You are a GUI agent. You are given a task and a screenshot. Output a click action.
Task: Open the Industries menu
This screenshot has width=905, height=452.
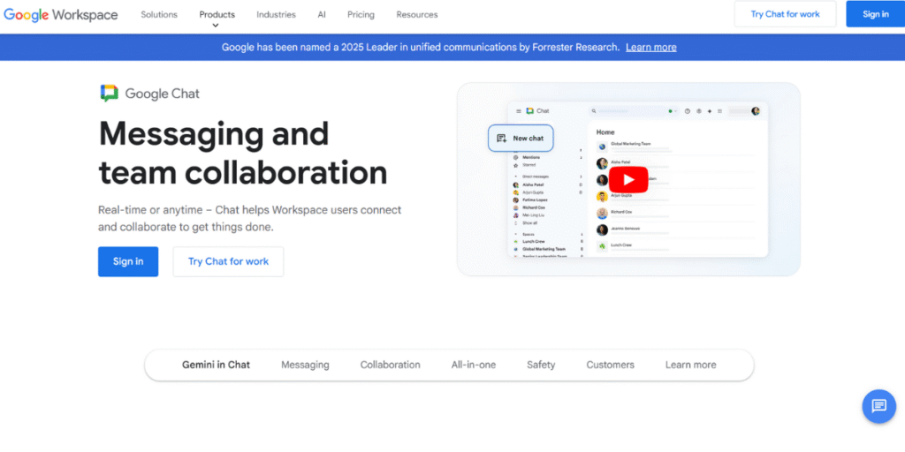point(276,14)
